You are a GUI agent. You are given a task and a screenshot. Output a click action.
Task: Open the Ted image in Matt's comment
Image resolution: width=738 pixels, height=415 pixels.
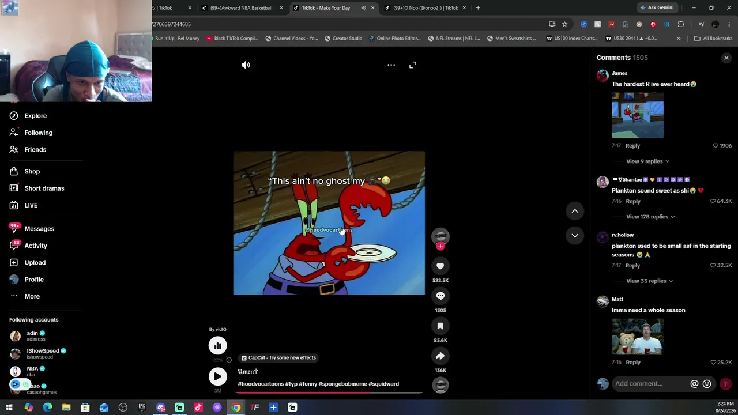(x=638, y=337)
